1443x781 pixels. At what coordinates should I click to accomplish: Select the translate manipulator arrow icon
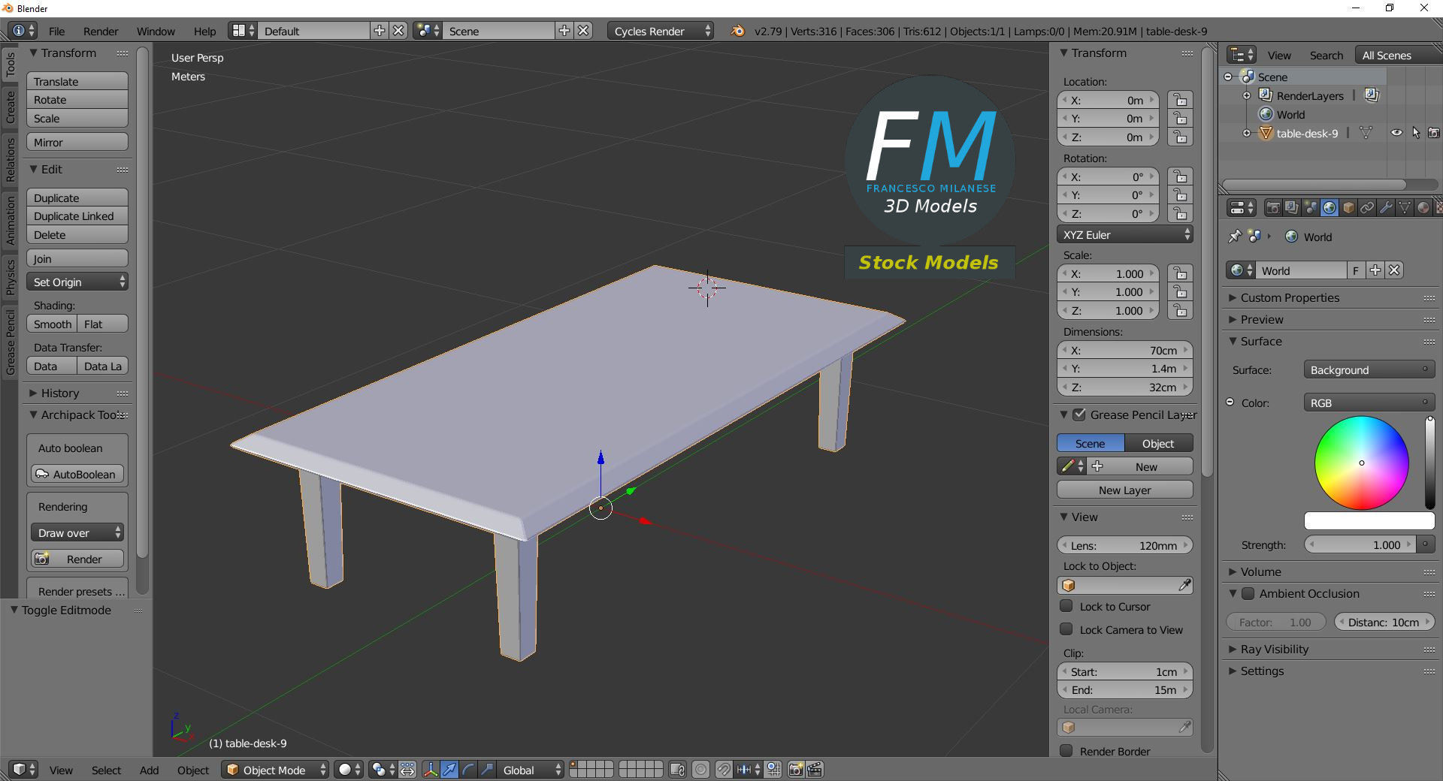449,770
